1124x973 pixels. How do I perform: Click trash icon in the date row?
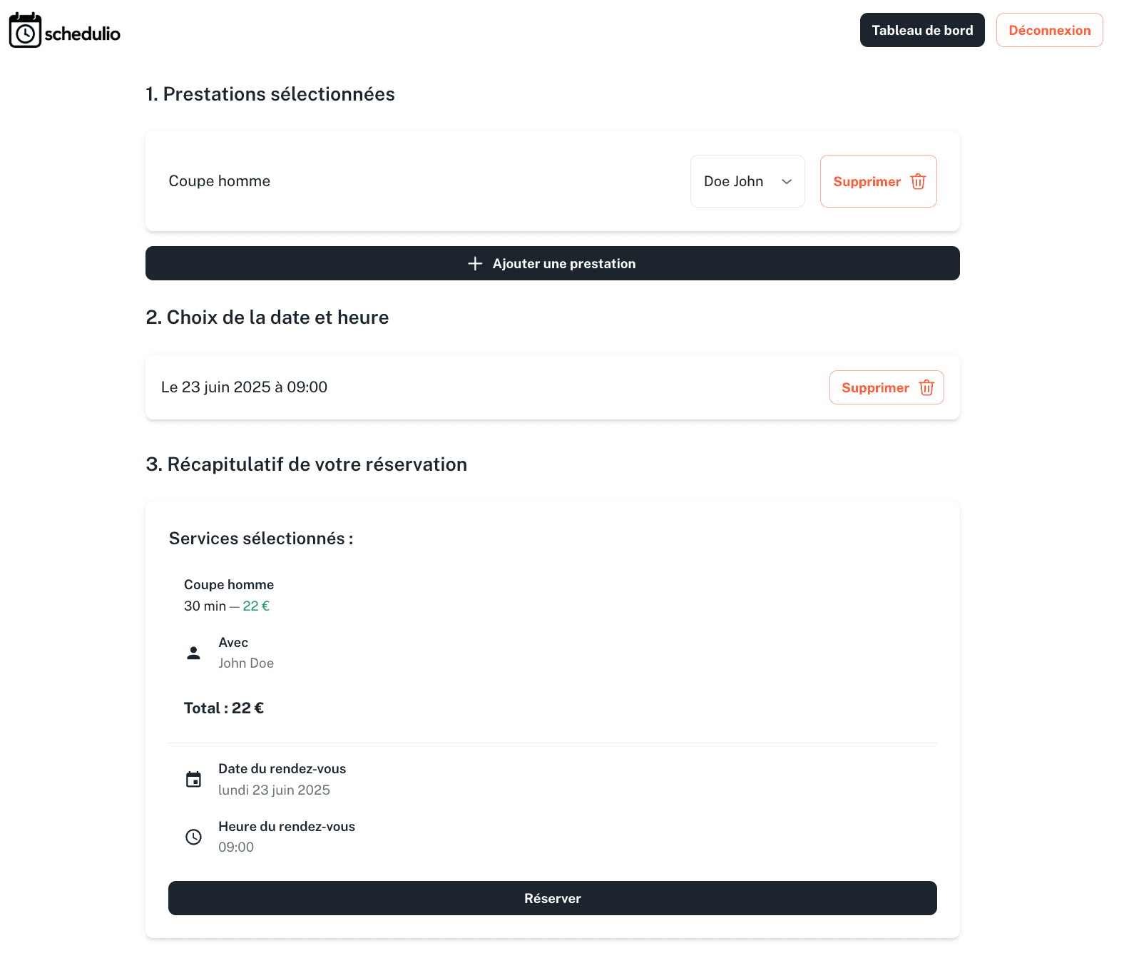tap(926, 388)
